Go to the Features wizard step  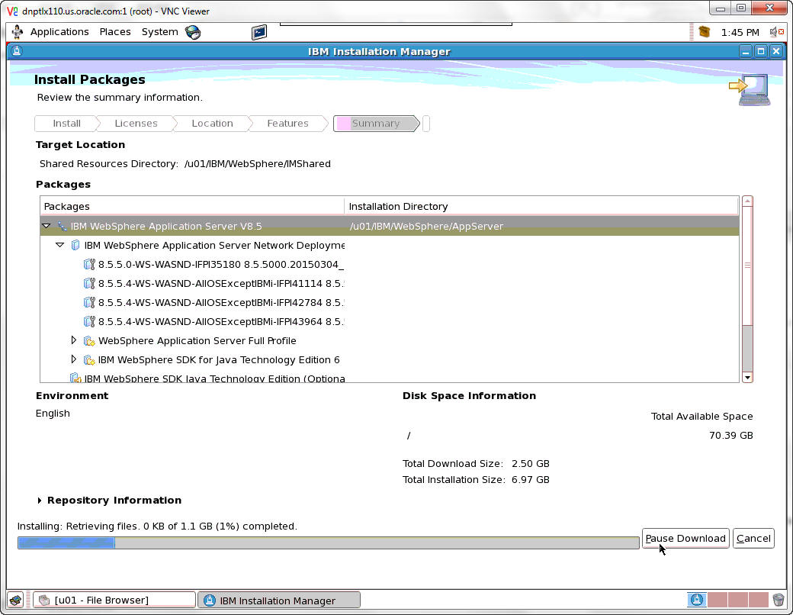pos(287,124)
